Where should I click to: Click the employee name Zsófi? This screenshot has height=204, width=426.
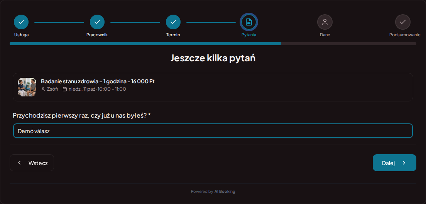(52, 89)
